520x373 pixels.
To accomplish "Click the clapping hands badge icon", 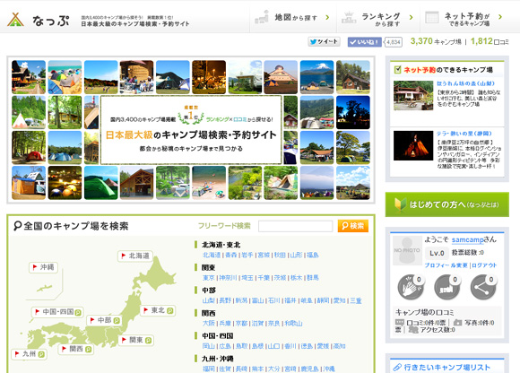I will tap(411, 286).
